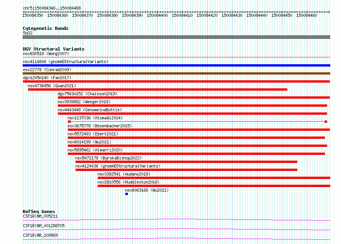Click the ruler's left arrowhead
The image size is (341, 244).
24,12
